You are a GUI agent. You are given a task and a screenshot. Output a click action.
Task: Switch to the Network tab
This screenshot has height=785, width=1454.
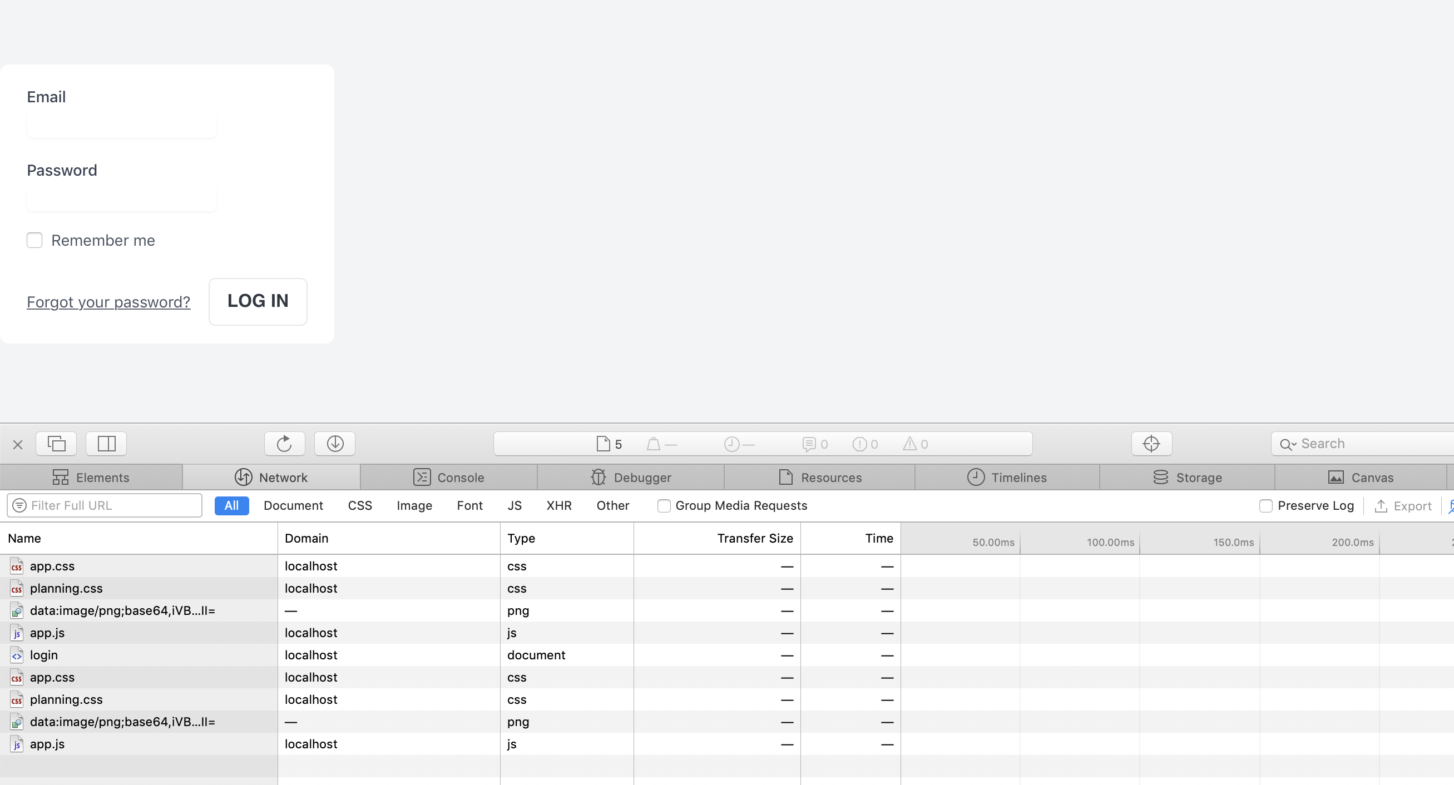click(x=271, y=478)
